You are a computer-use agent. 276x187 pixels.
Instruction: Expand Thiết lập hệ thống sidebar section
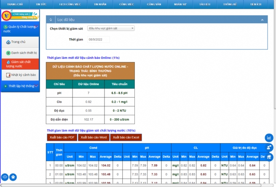click(x=21, y=86)
